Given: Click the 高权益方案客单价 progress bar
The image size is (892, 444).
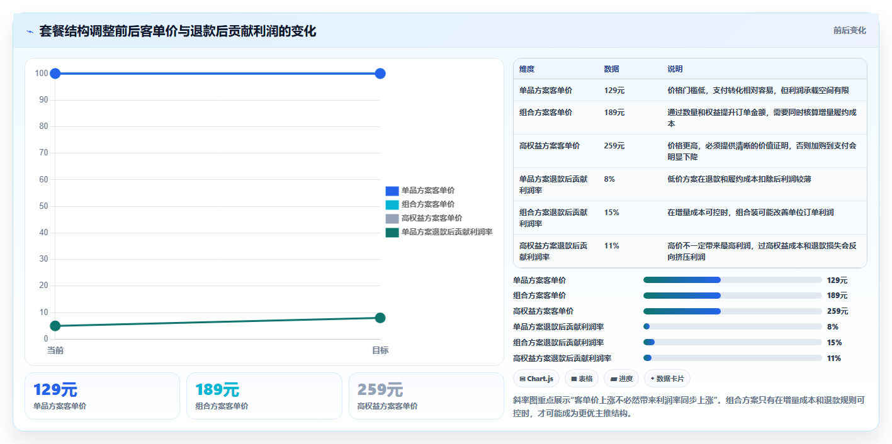Looking at the screenshot, I should [733, 311].
